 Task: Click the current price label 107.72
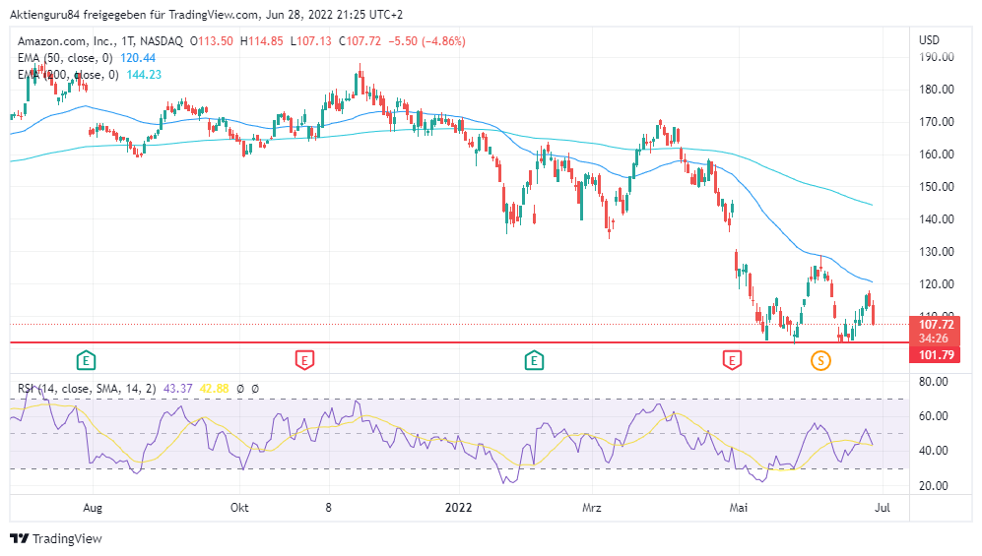pyautogui.click(x=937, y=325)
